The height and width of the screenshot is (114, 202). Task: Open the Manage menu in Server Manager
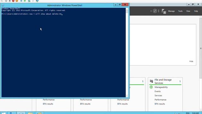171,11
